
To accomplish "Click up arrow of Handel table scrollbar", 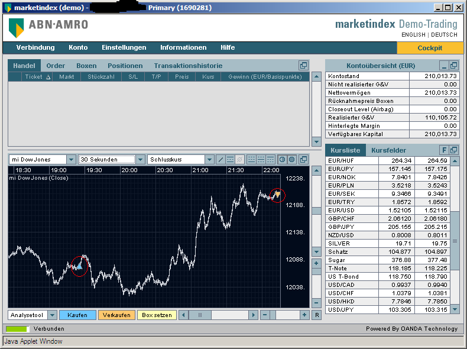I will (x=316, y=76).
